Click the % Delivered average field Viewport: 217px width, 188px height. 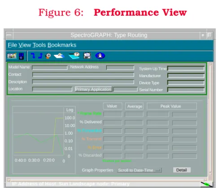pos(134,123)
